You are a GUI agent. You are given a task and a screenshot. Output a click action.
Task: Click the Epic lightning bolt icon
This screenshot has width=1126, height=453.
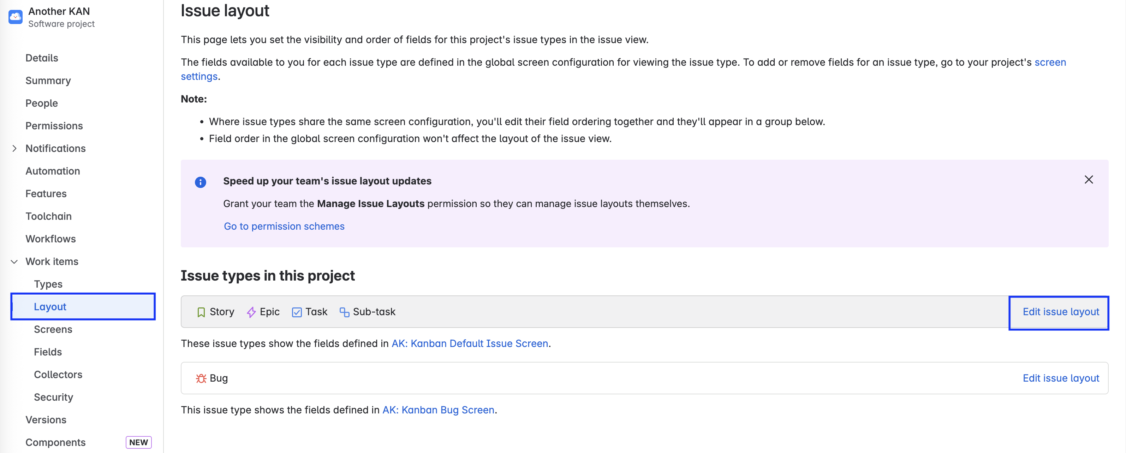pyautogui.click(x=251, y=312)
